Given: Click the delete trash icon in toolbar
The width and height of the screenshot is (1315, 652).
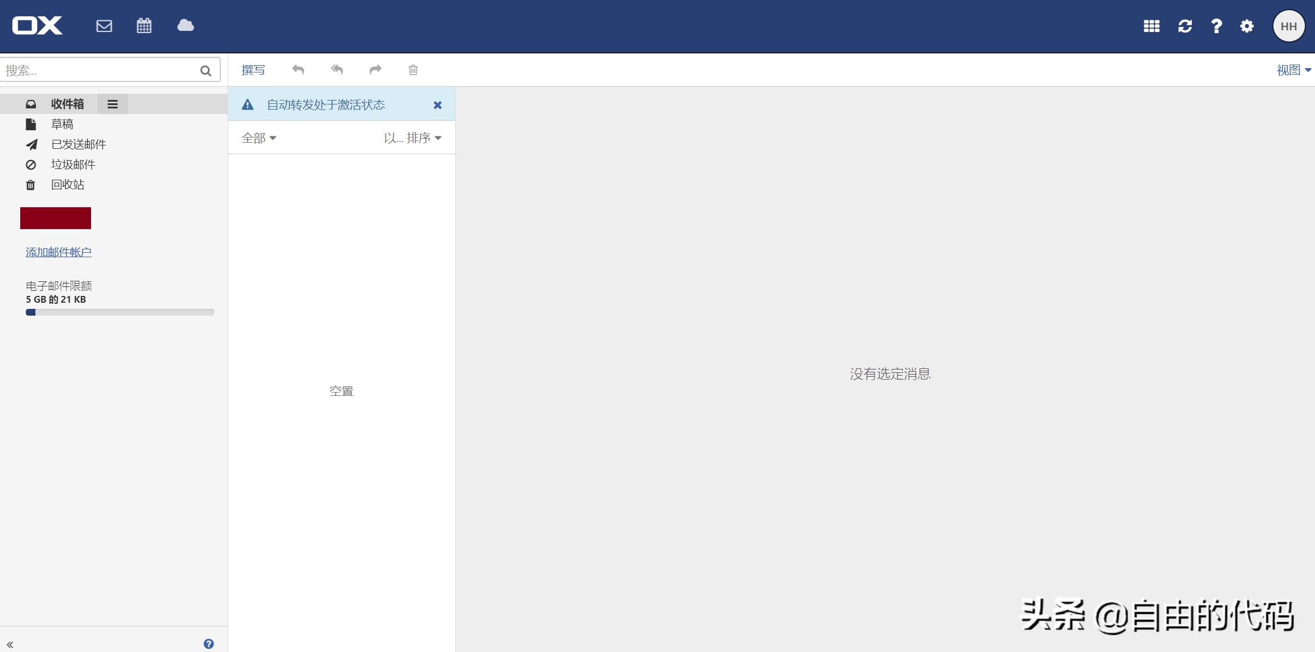Looking at the screenshot, I should pos(413,70).
